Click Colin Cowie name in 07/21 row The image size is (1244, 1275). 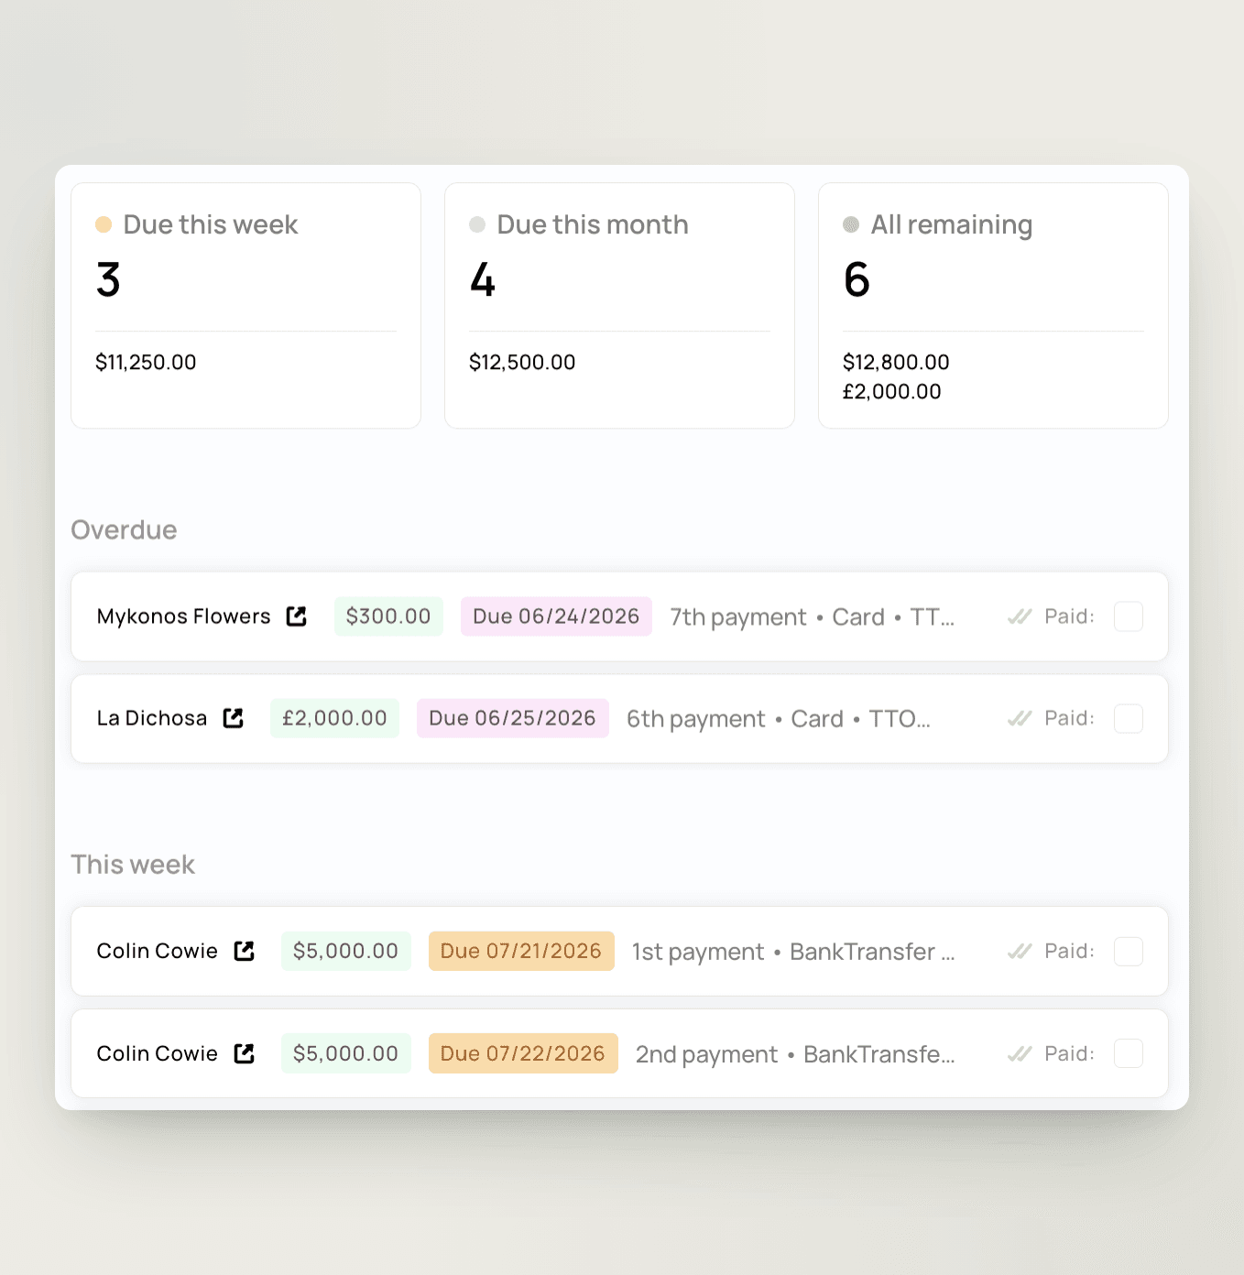158,951
